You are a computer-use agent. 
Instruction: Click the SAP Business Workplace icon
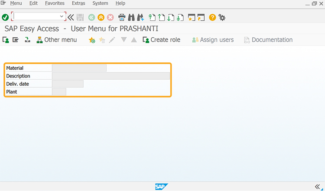pos(27,39)
